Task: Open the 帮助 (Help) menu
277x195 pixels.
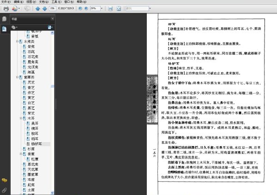Action: 81,2
